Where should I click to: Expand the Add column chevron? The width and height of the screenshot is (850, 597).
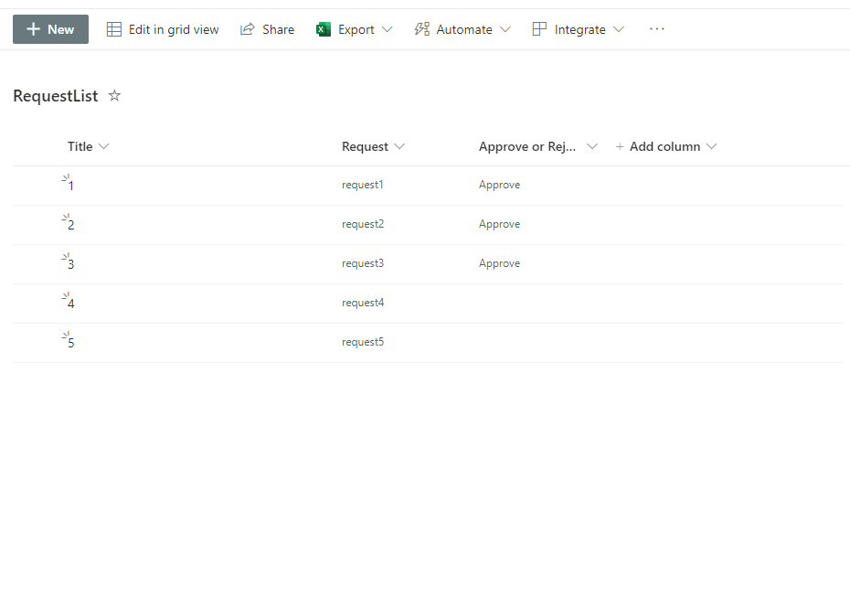(x=712, y=146)
